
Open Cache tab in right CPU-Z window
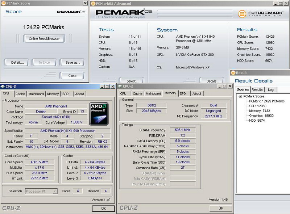137,93
